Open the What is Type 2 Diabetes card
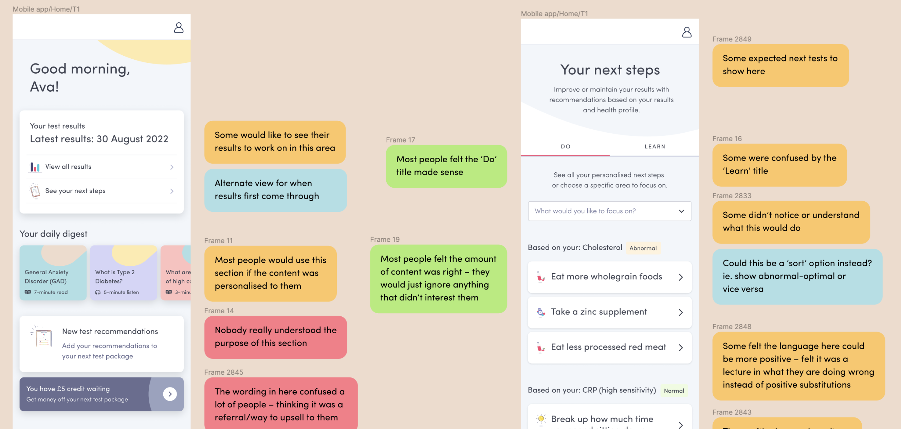Image resolution: width=901 pixels, height=429 pixels. [124, 273]
